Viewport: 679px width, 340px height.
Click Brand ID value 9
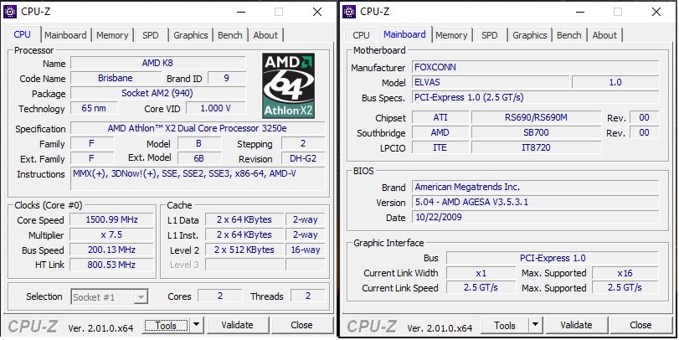227,79
